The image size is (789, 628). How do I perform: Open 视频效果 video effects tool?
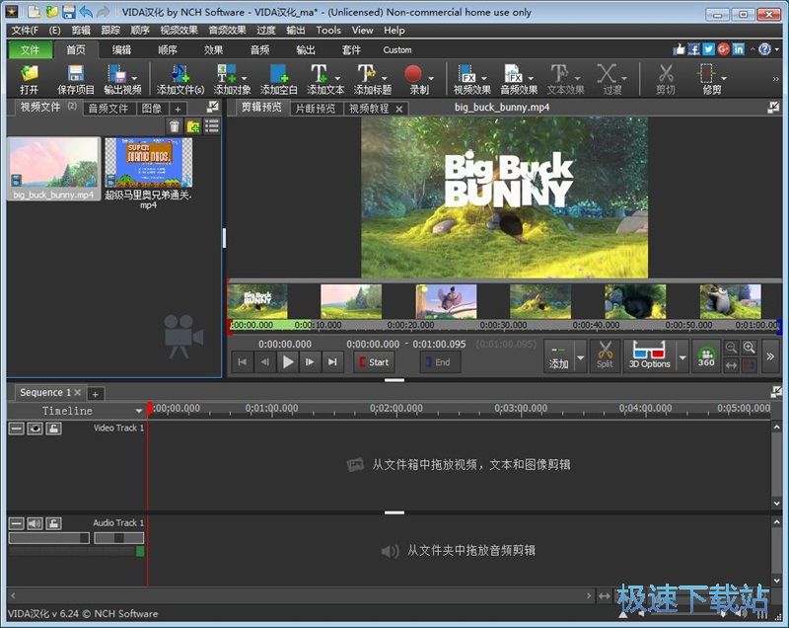point(466,74)
